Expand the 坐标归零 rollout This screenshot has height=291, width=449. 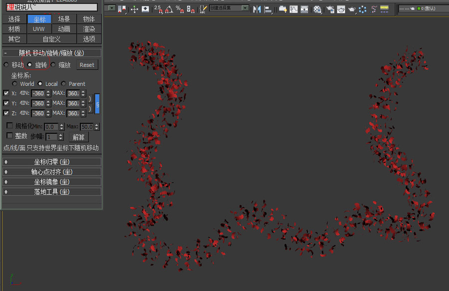52,162
